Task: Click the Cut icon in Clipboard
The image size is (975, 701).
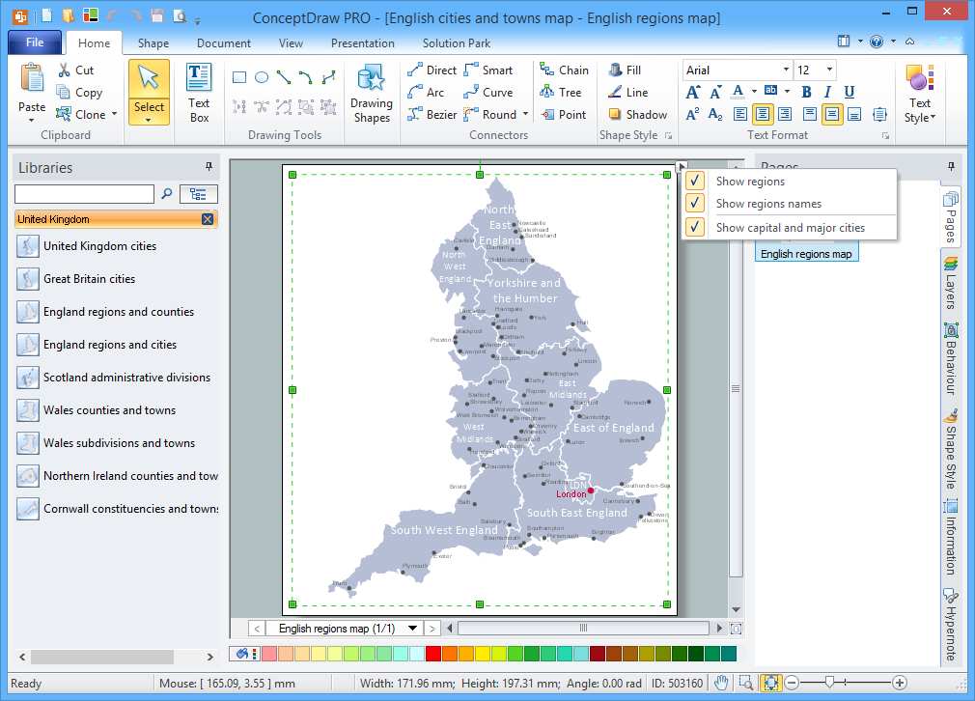Action: tap(64, 70)
